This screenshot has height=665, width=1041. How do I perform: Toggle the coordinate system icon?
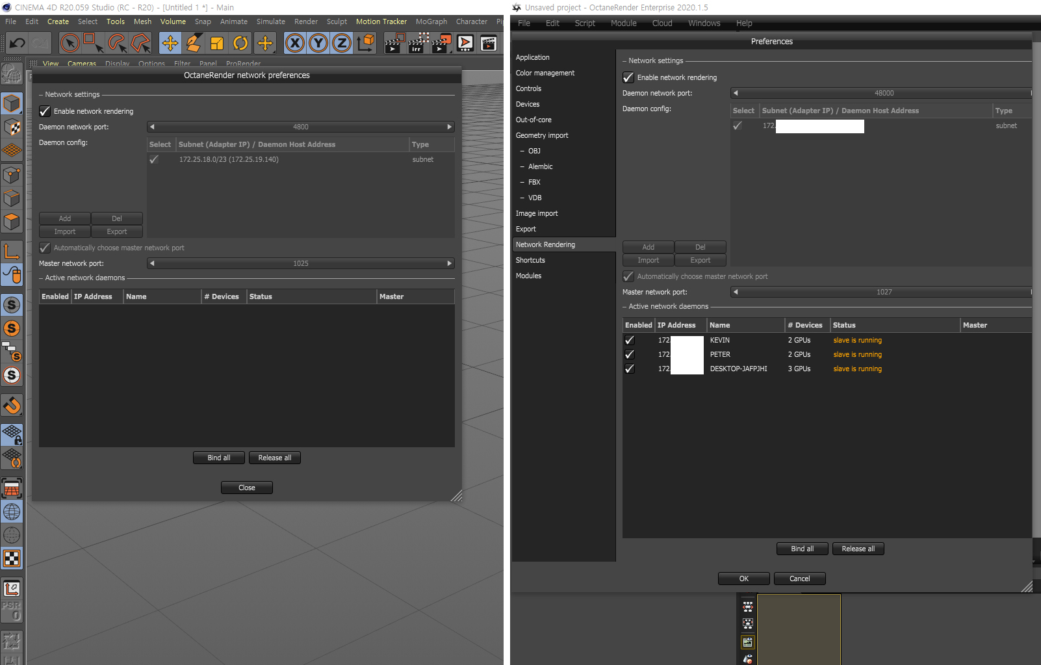click(366, 44)
